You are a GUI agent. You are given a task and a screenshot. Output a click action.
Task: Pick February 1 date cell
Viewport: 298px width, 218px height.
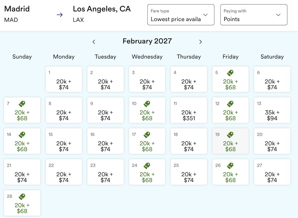[64, 79]
